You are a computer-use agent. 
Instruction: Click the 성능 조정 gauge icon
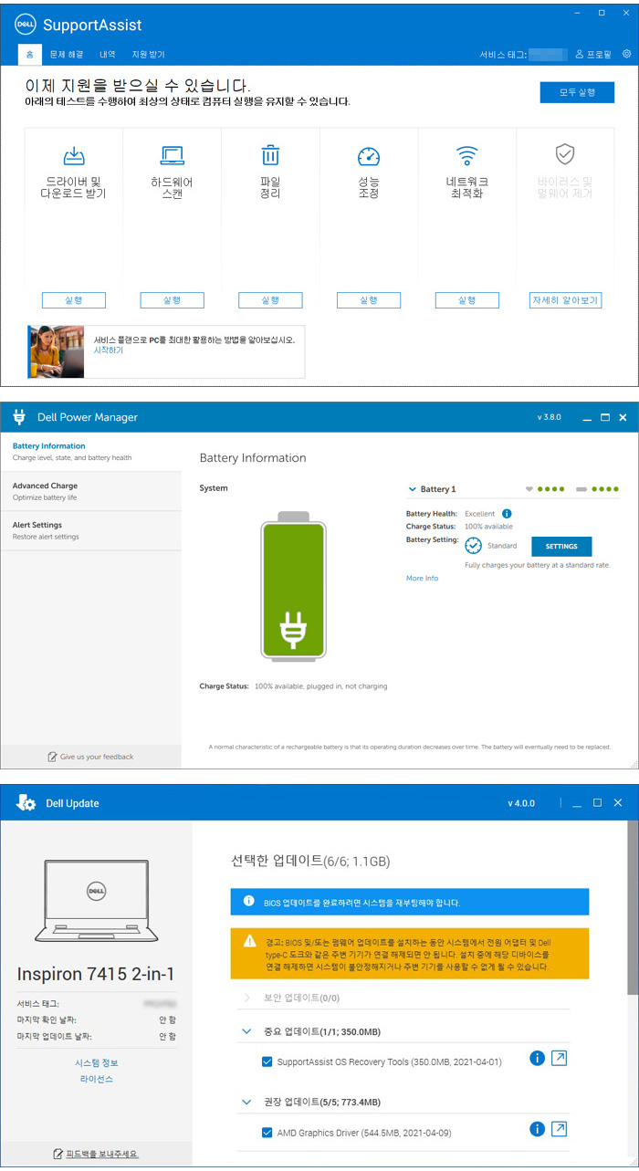click(368, 156)
